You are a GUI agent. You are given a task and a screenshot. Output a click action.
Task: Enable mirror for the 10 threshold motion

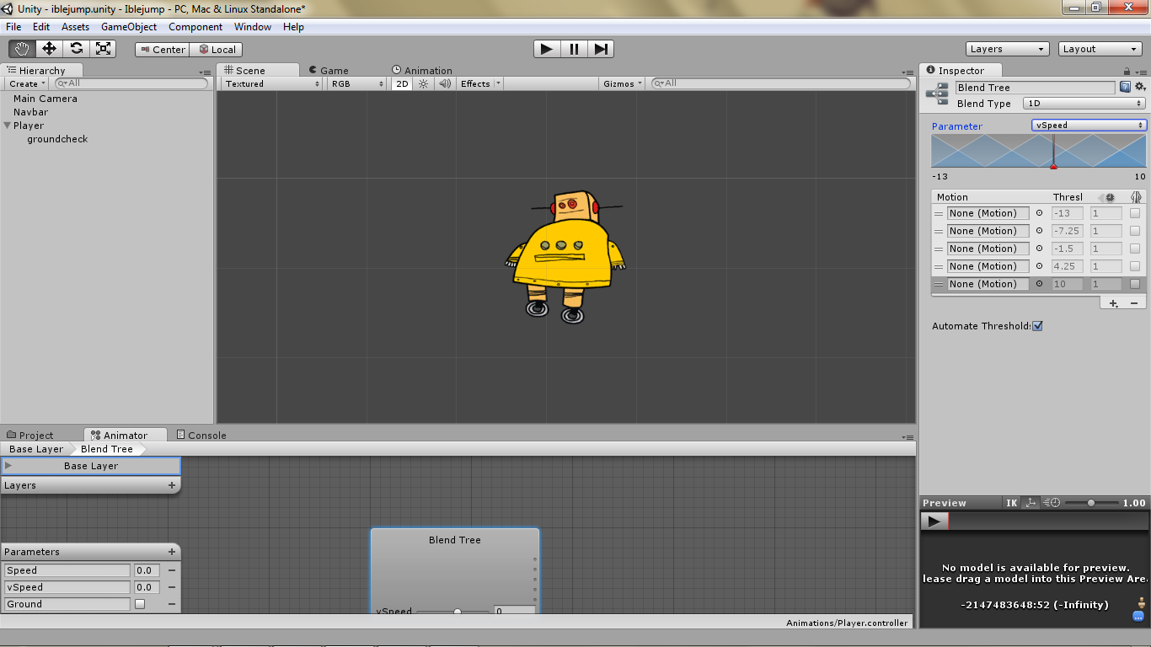pyautogui.click(x=1135, y=284)
